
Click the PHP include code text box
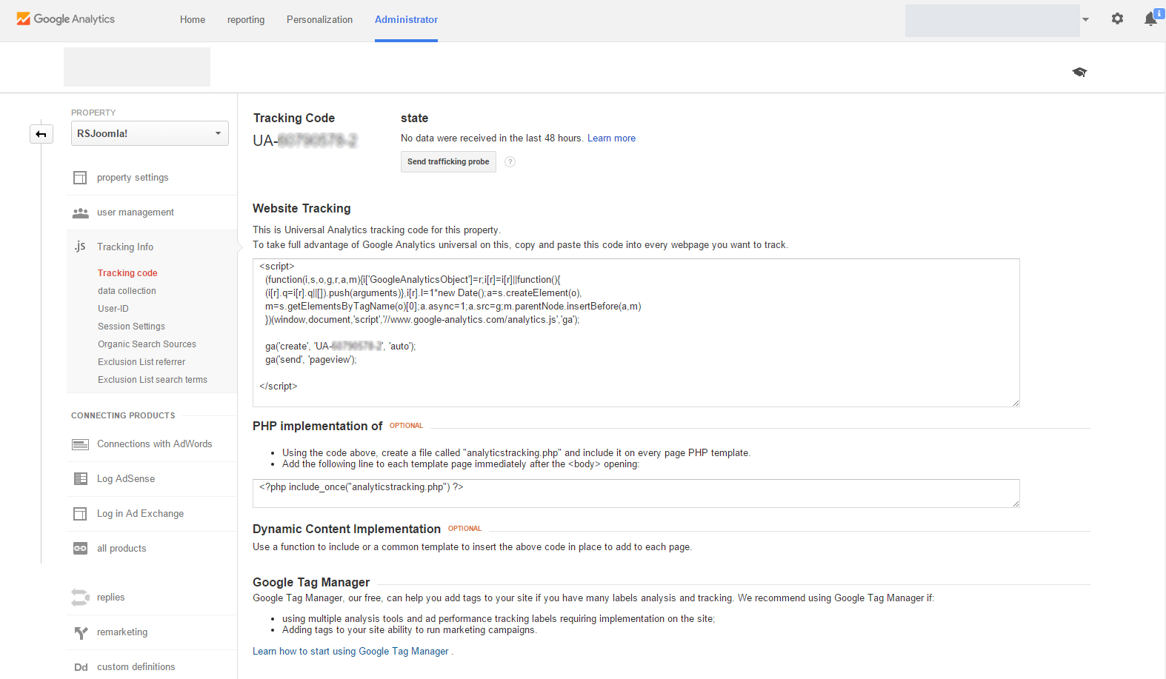pos(636,493)
